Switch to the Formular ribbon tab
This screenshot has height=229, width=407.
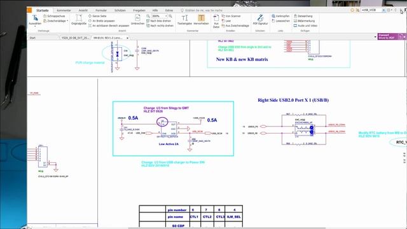point(101,10)
